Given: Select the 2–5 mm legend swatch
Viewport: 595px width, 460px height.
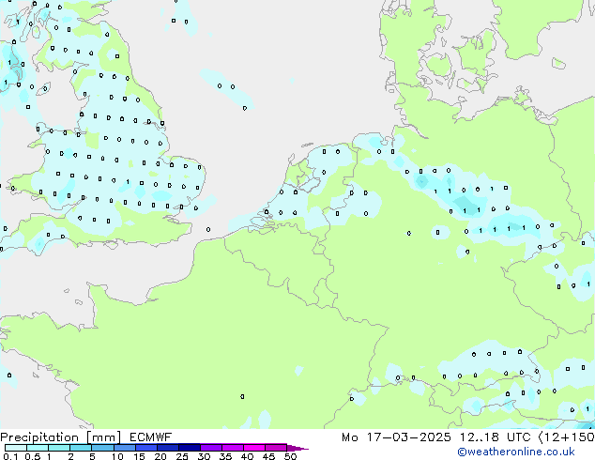Looking at the screenshot, I should pos(81,448).
